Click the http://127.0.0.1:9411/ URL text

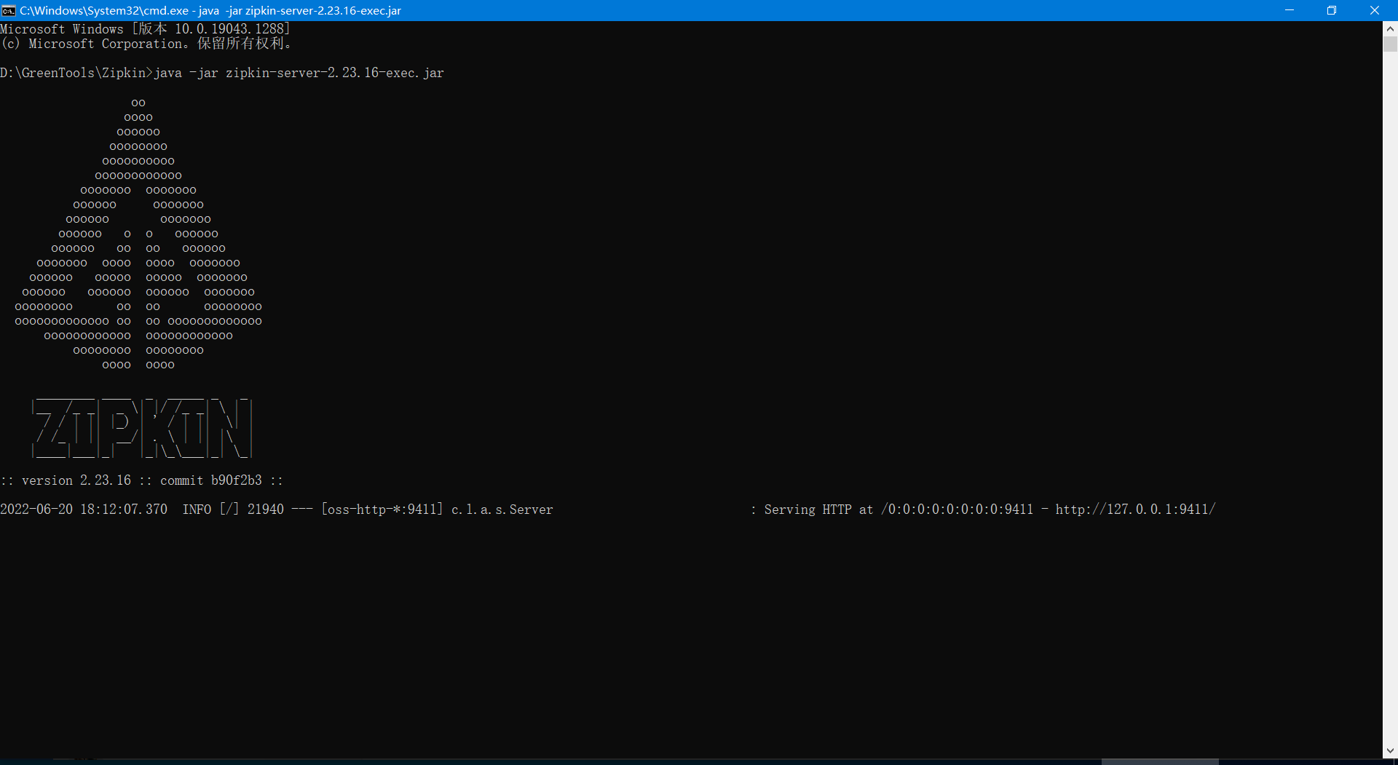(x=1135, y=510)
